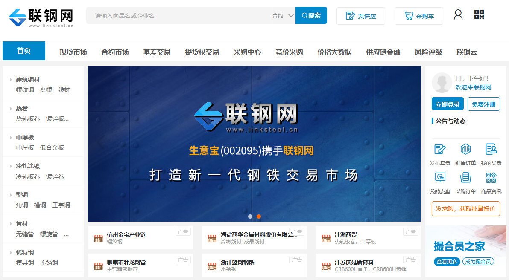Screen dimensions: 509x280
Task: Click the 联钢网 main banner image
Action: (x=254, y=144)
